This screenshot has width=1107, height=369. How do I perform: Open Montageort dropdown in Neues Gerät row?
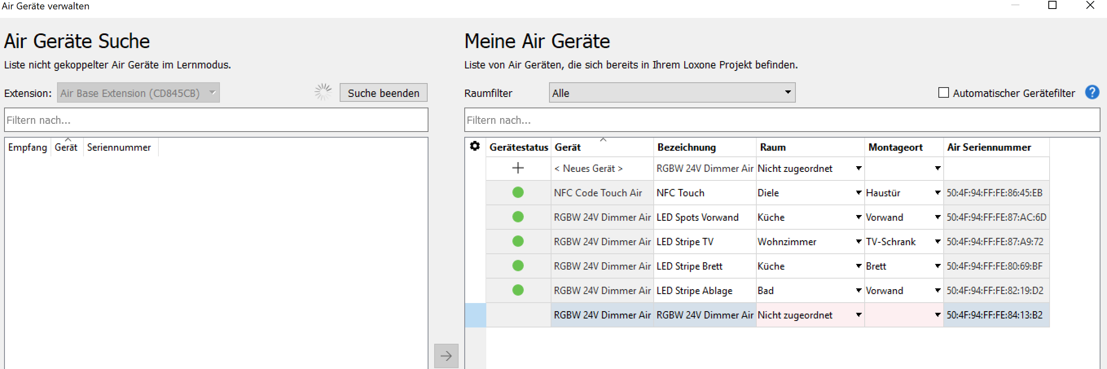pyautogui.click(x=937, y=168)
